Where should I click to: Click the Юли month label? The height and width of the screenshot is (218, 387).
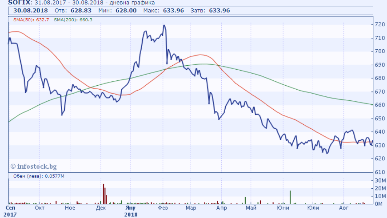(313, 208)
